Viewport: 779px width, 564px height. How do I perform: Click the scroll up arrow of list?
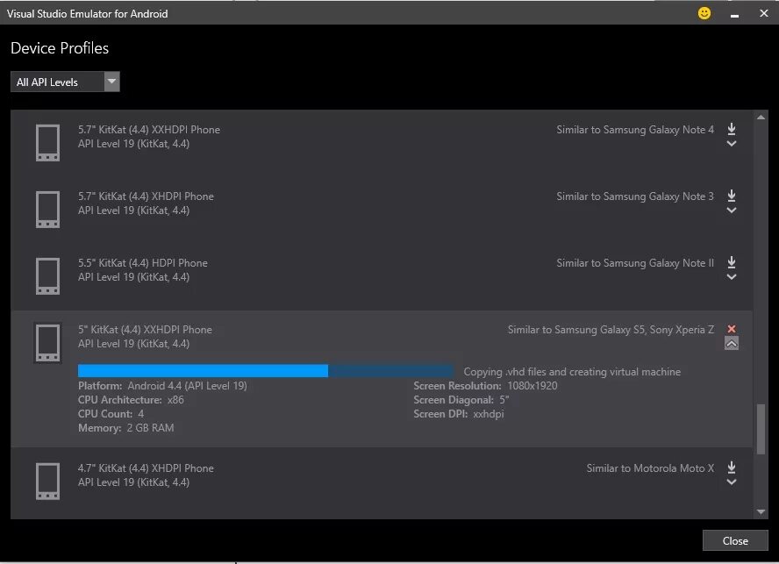point(761,118)
